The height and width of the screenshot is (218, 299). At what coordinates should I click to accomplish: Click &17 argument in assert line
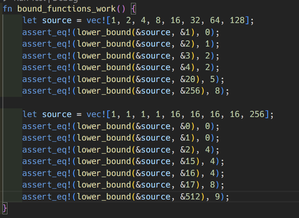(x=188, y=185)
